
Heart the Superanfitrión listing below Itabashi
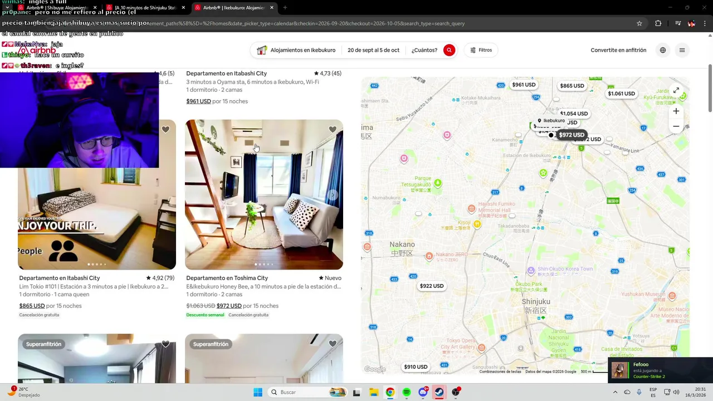165,344
